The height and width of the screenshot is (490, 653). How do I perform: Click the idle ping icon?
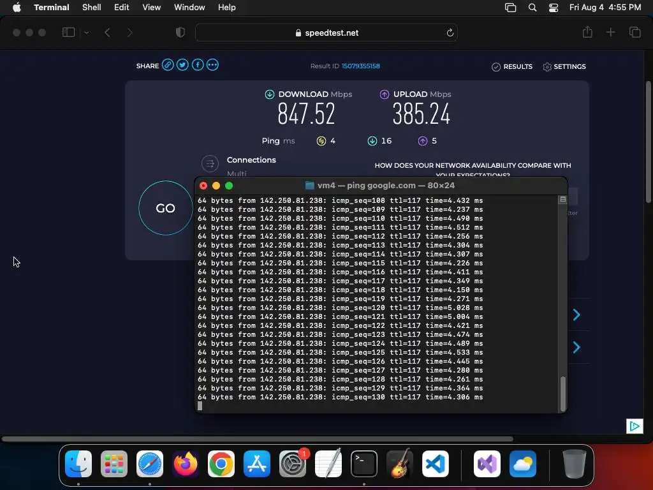(x=321, y=141)
